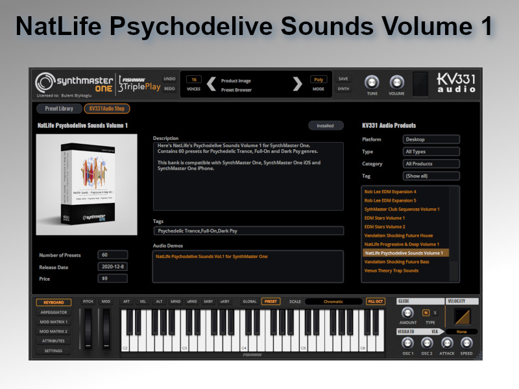
Task: Adjust the VOLUME knob
Action: [x=396, y=82]
